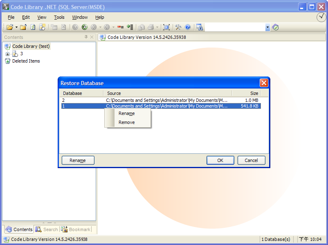Sort by the Source column header
Viewport: 328px width, 245px height.
168,93
